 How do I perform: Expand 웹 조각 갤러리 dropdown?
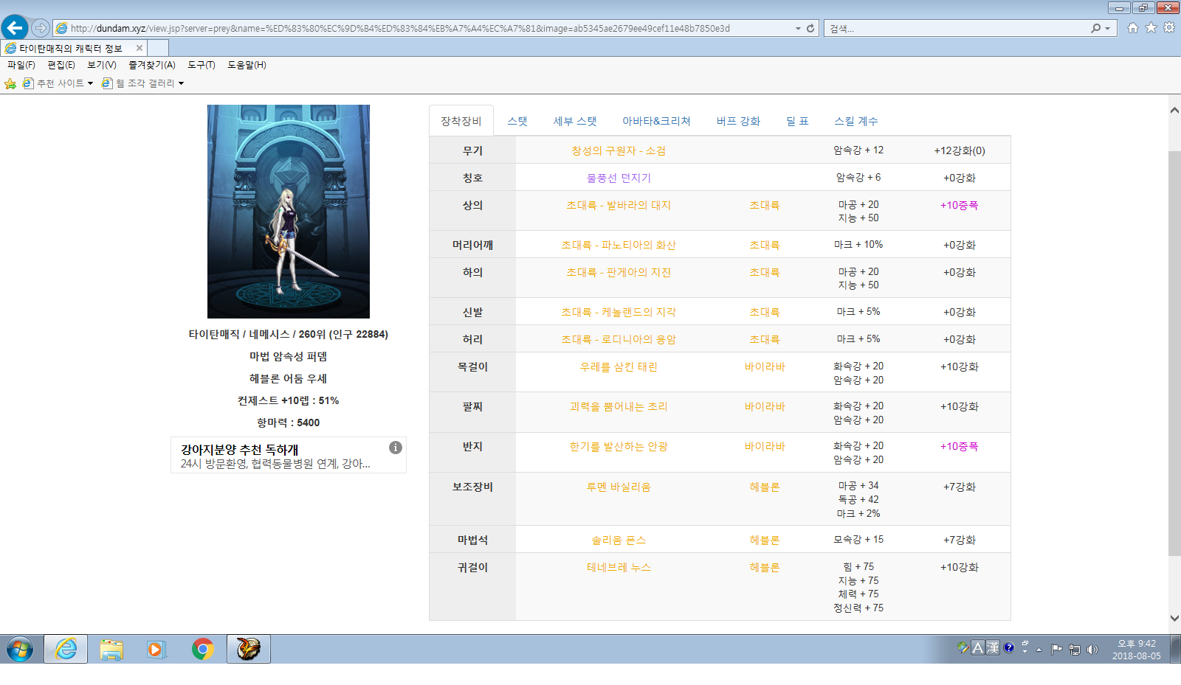[181, 83]
